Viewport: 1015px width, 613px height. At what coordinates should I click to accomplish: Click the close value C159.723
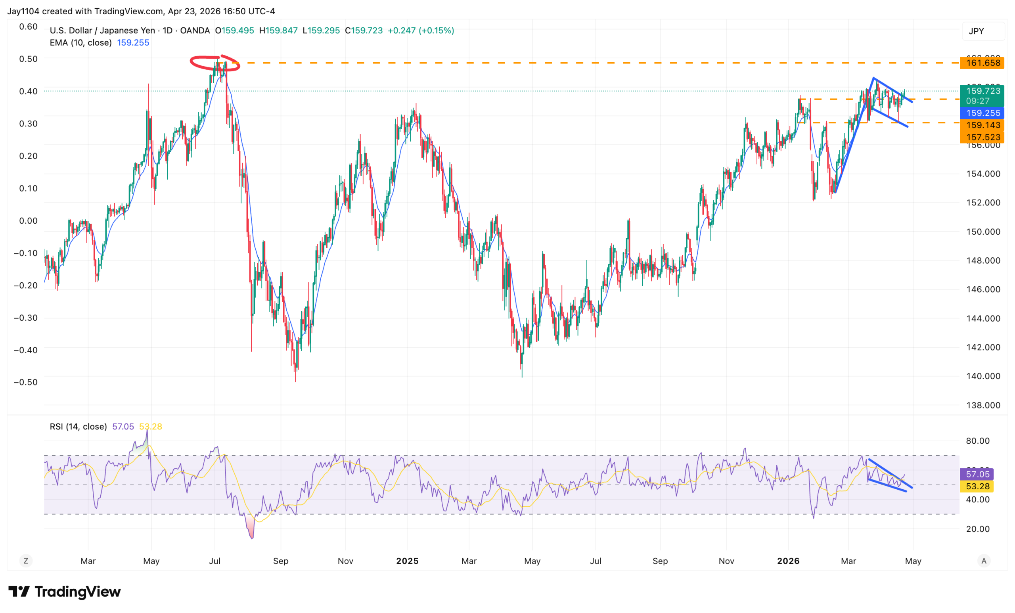[364, 31]
